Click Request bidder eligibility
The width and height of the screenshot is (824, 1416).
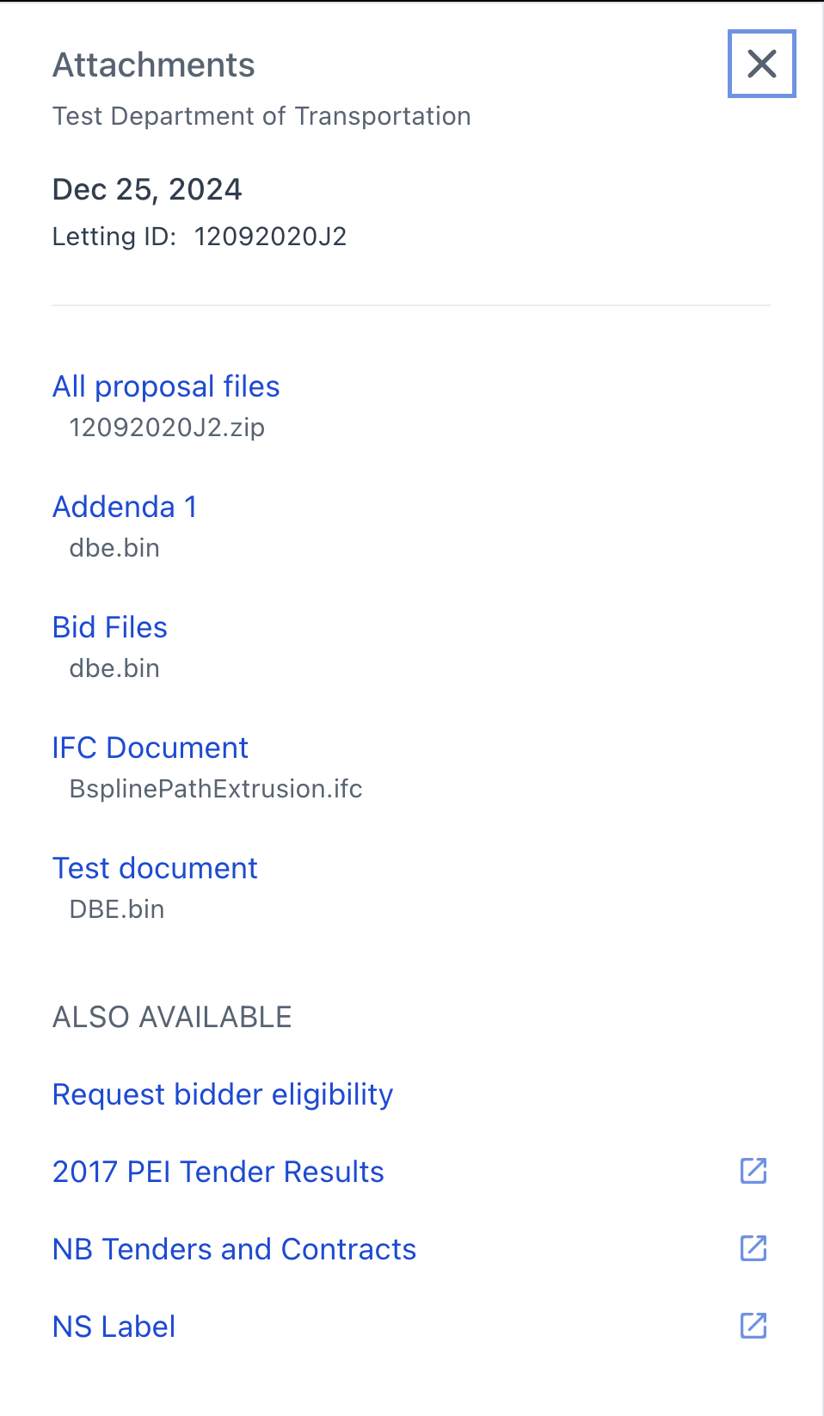223,1094
